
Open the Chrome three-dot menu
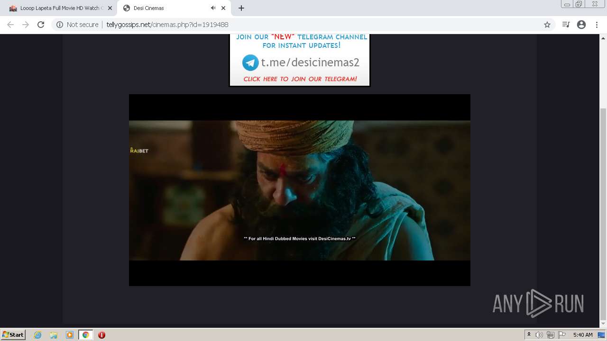[x=597, y=25]
